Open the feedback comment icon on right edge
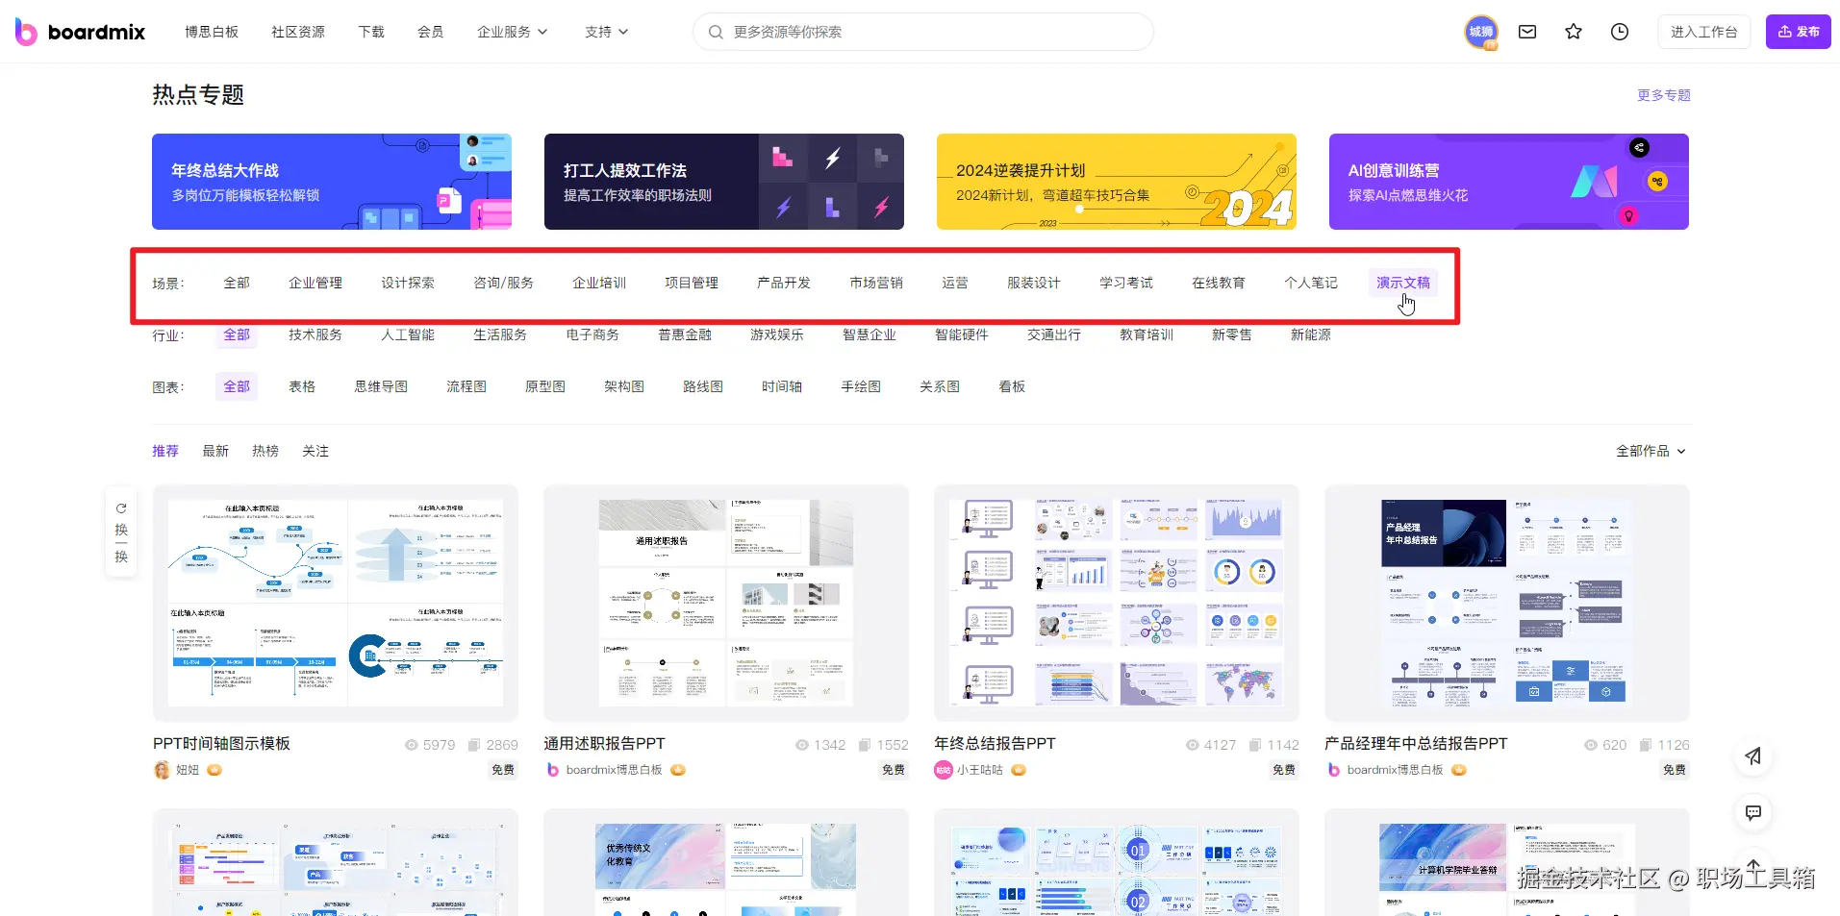This screenshot has width=1840, height=916. coord(1752,812)
